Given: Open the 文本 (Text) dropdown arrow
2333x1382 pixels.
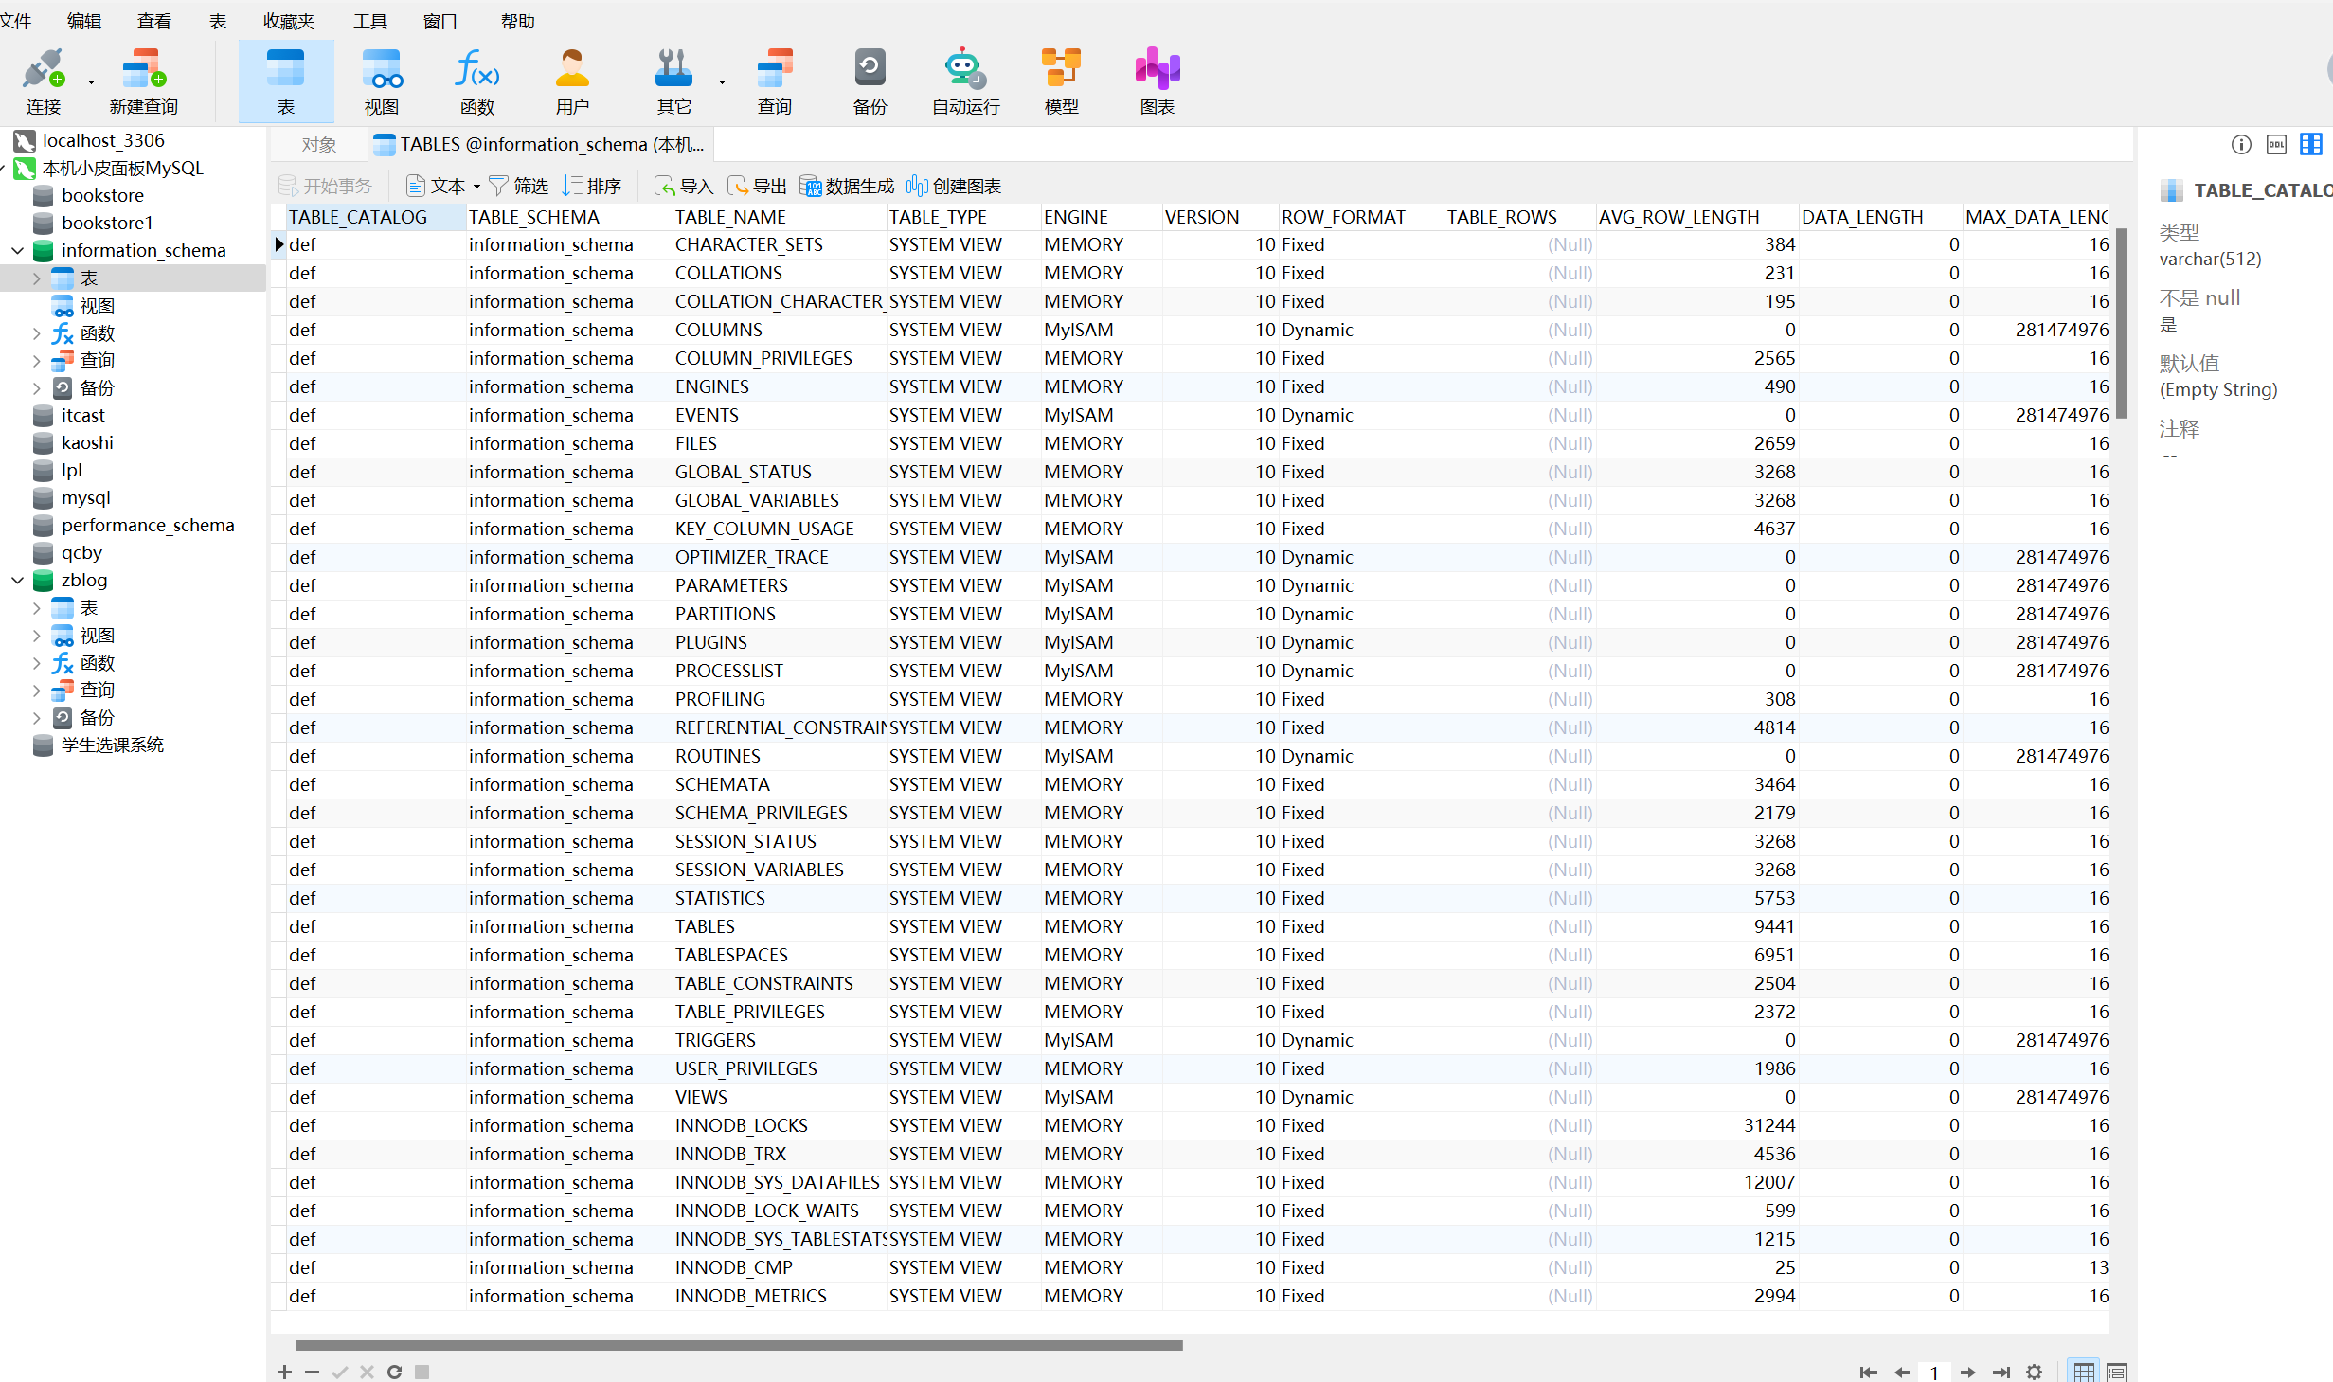Looking at the screenshot, I should (476, 186).
